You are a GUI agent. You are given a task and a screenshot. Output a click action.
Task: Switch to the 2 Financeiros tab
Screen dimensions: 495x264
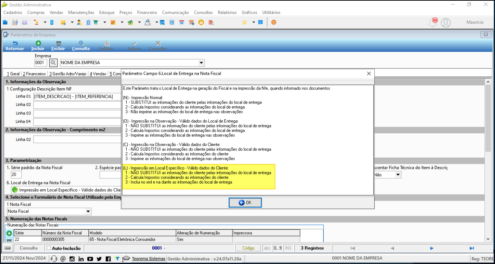tap(34, 74)
